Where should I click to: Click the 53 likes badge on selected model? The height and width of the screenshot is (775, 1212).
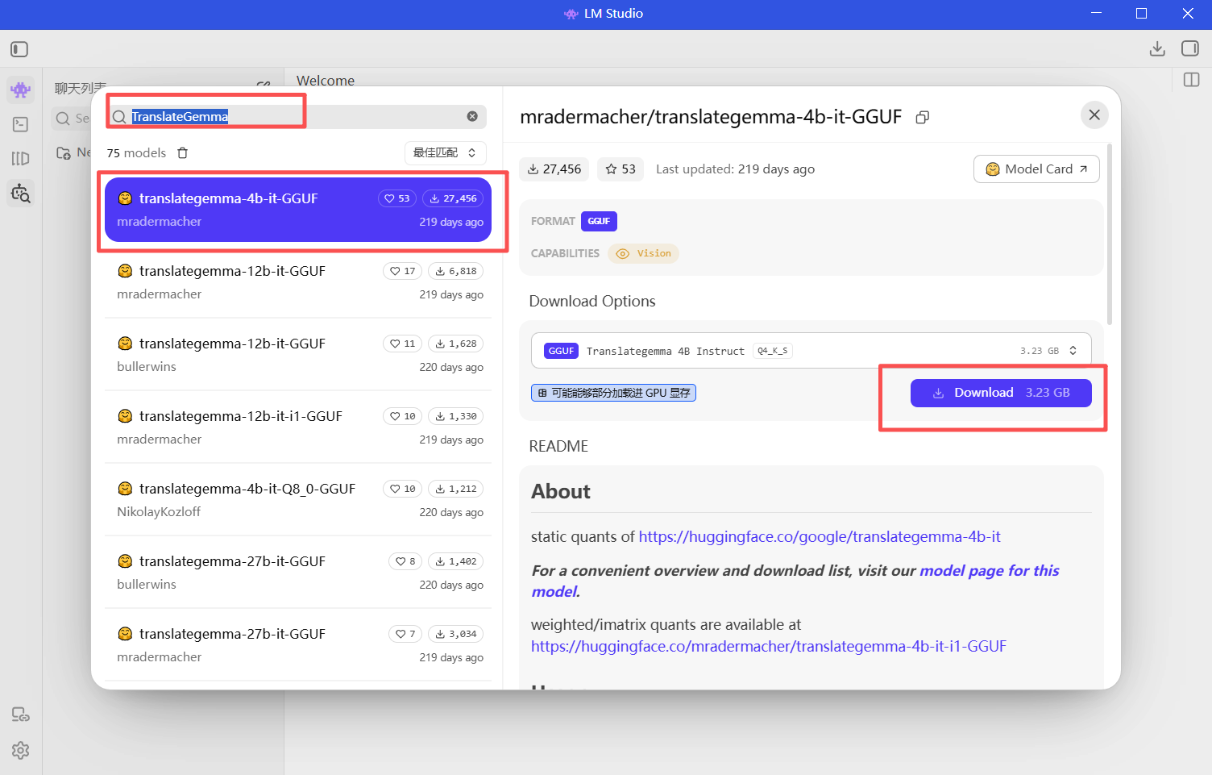pos(397,198)
